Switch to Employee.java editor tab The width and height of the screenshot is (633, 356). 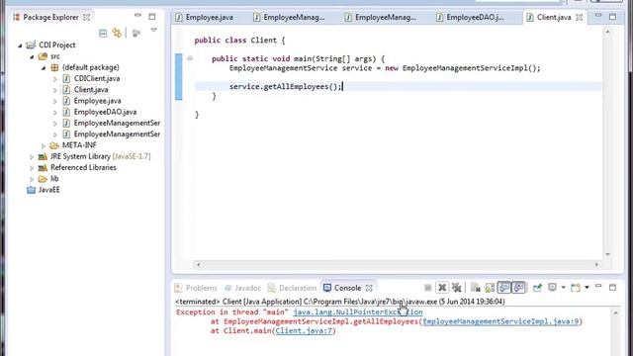(x=205, y=18)
